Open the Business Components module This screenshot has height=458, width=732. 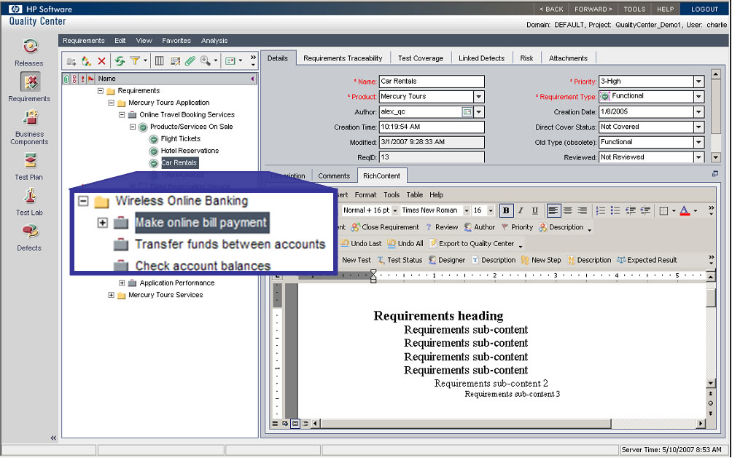tap(29, 127)
